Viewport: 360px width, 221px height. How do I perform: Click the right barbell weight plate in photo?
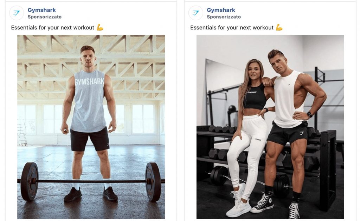153,182
